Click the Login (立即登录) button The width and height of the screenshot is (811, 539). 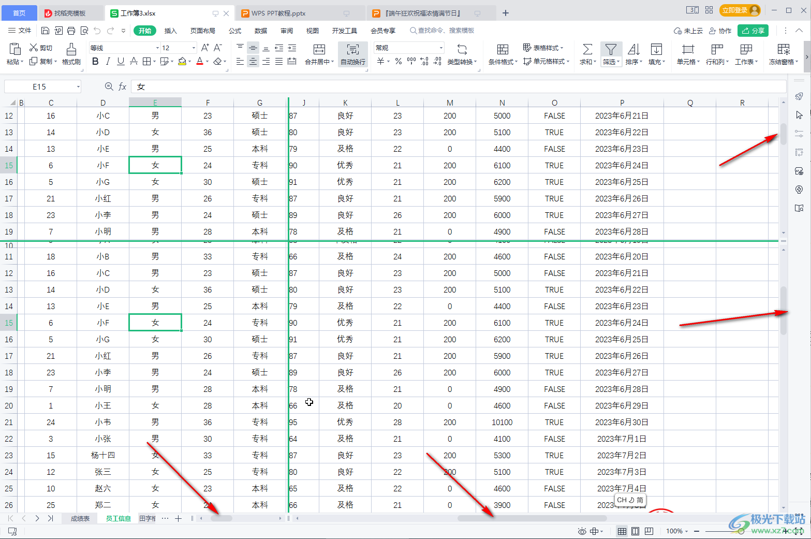pyautogui.click(x=741, y=10)
